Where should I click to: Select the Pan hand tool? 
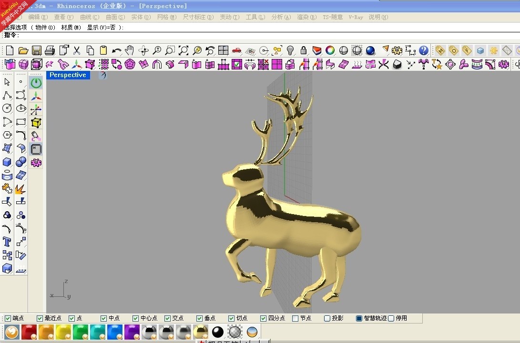click(129, 50)
